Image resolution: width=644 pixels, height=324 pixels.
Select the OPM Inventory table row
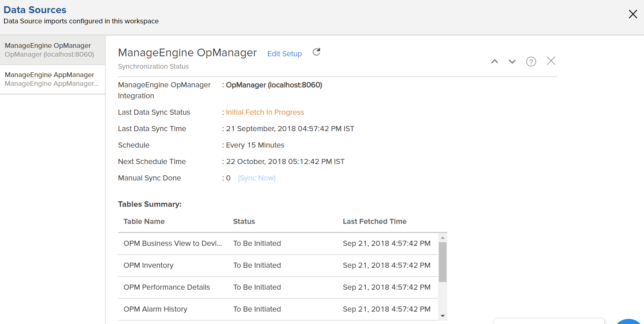tap(278, 266)
